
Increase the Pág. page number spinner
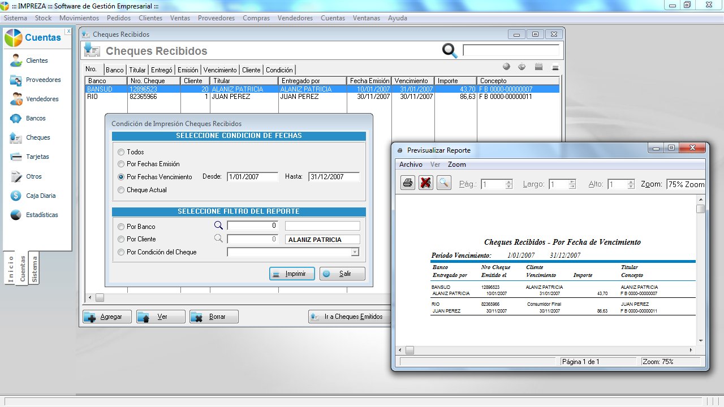point(509,181)
